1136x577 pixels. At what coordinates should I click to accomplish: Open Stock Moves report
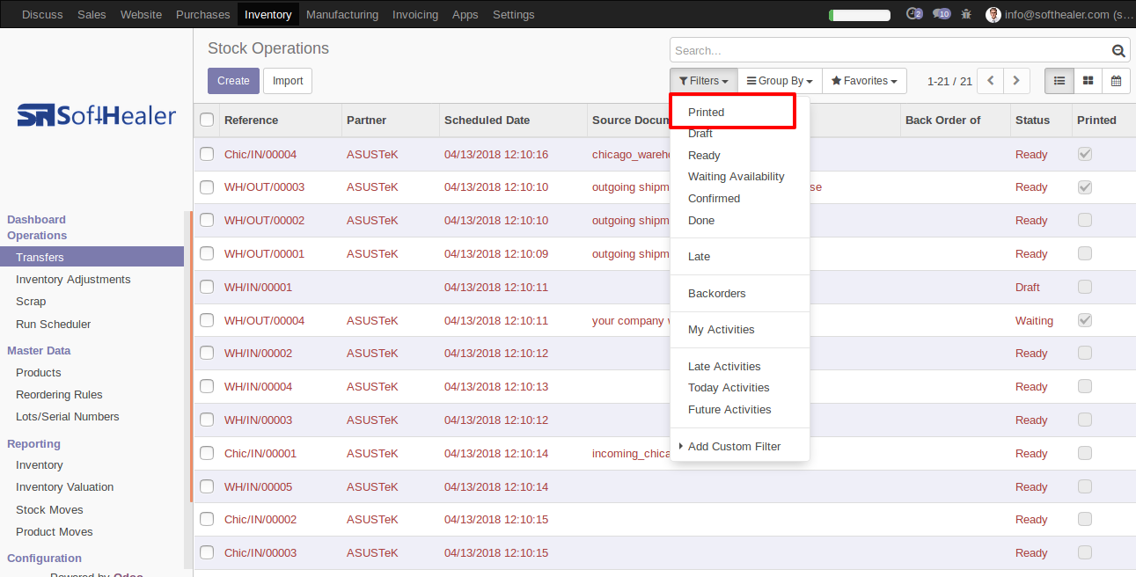click(x=49, y=509)
